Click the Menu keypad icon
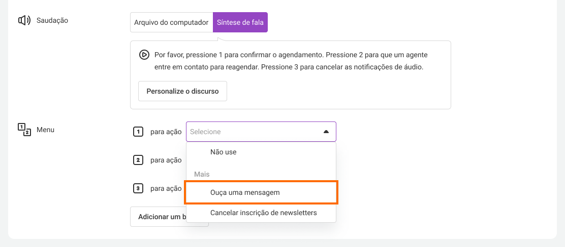 (24, 130)
